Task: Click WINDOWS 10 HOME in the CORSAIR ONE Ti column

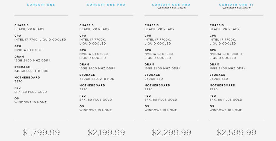Action: [x=226, y=110]
